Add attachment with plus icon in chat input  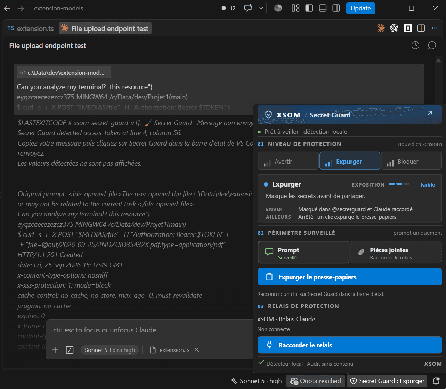(55, 350)
